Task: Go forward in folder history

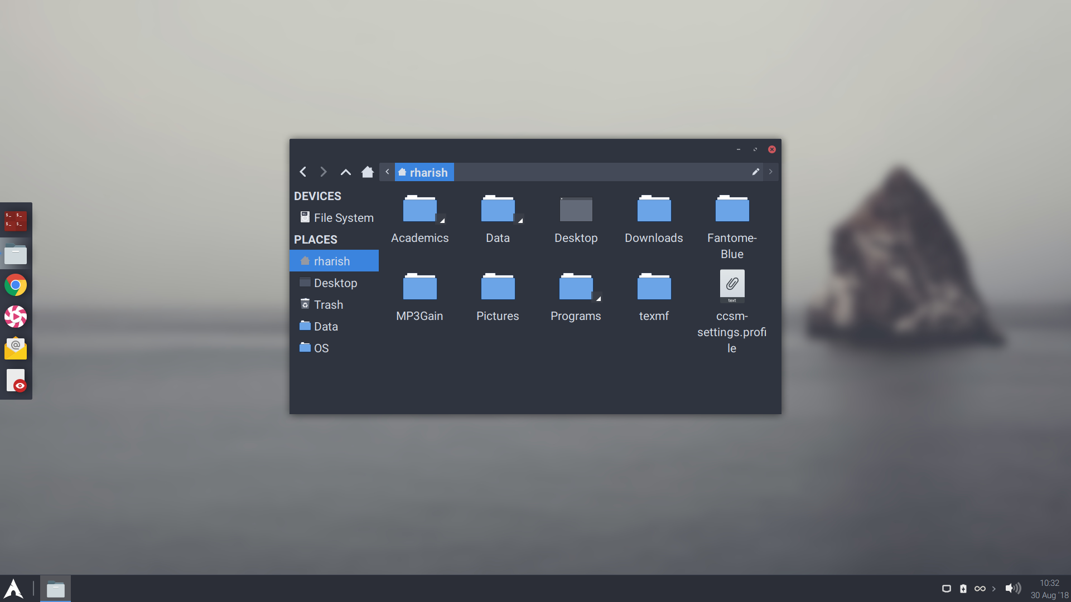Action: [324, 172]
